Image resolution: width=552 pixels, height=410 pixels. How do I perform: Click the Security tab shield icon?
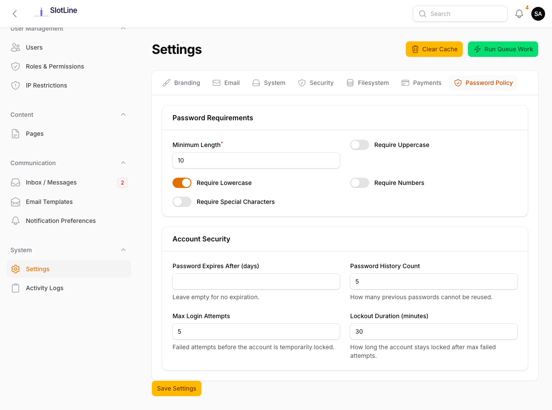pos(302,83)
